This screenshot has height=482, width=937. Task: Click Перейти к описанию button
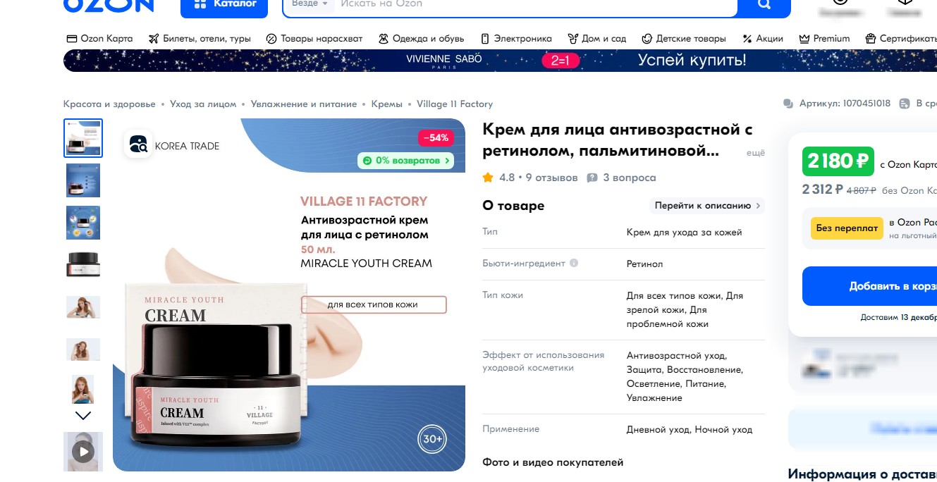coord(707,206)
